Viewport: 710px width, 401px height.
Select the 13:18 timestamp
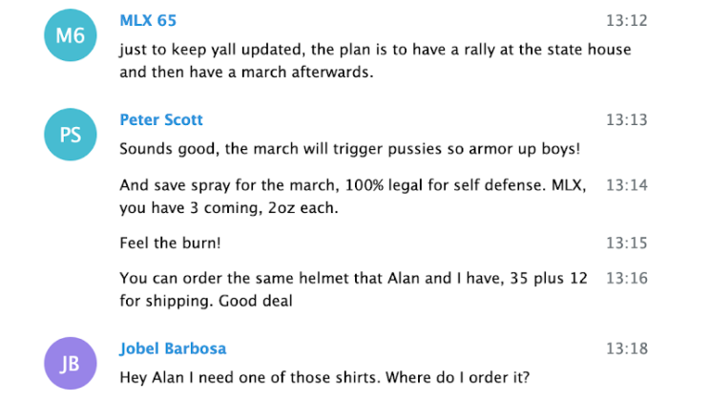(x=627, y=348)
